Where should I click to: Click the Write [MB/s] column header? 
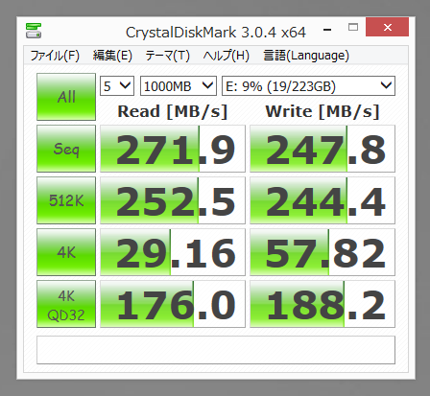tap(322, 111)
